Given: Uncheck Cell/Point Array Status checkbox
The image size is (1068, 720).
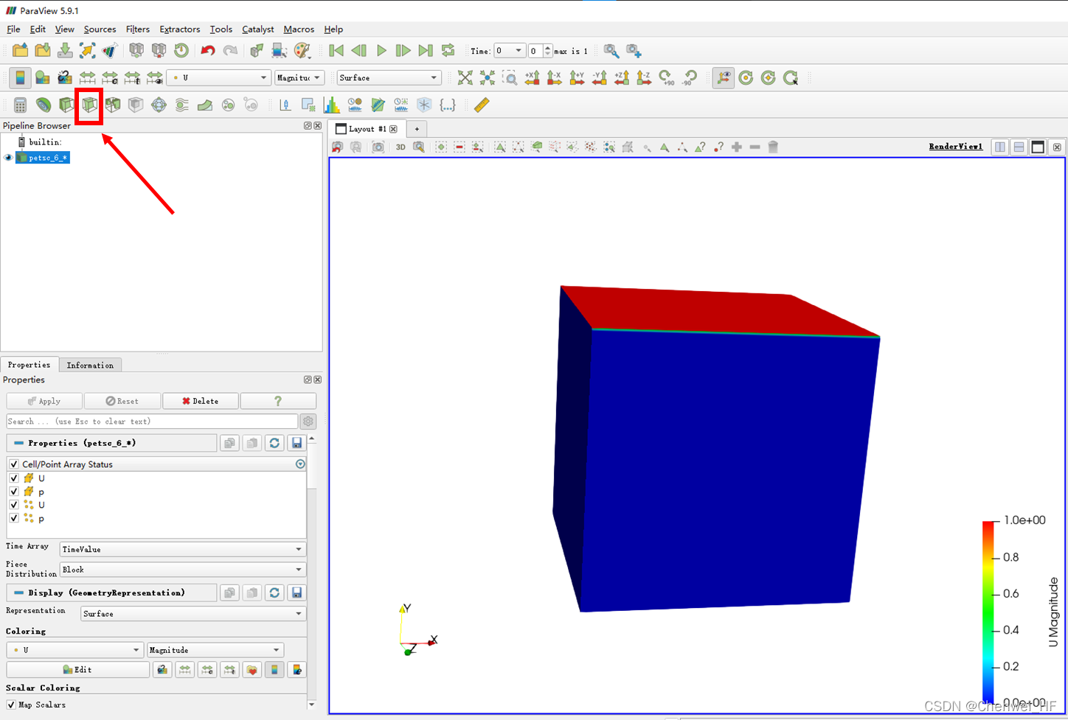Looking at the screenshot, I should (14, 464).
